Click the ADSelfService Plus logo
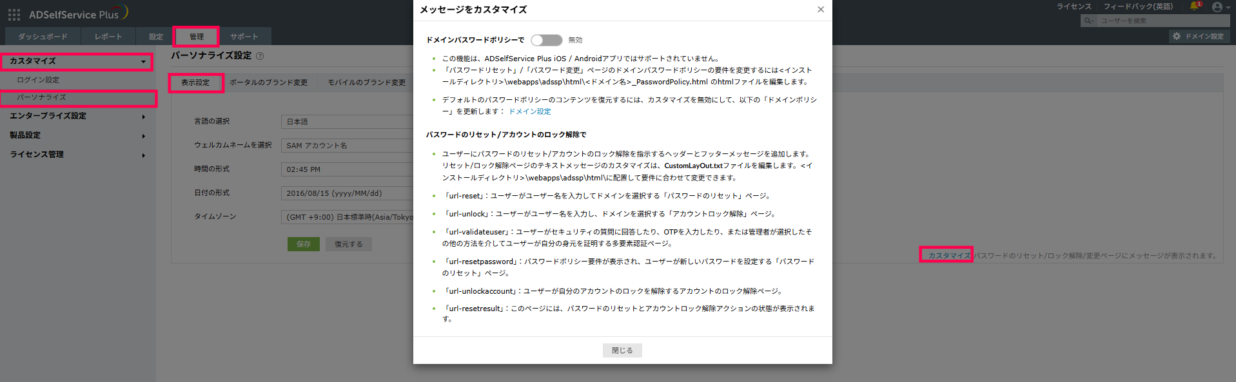Viewport: 1236px width, 382px height. coord(79,14)
